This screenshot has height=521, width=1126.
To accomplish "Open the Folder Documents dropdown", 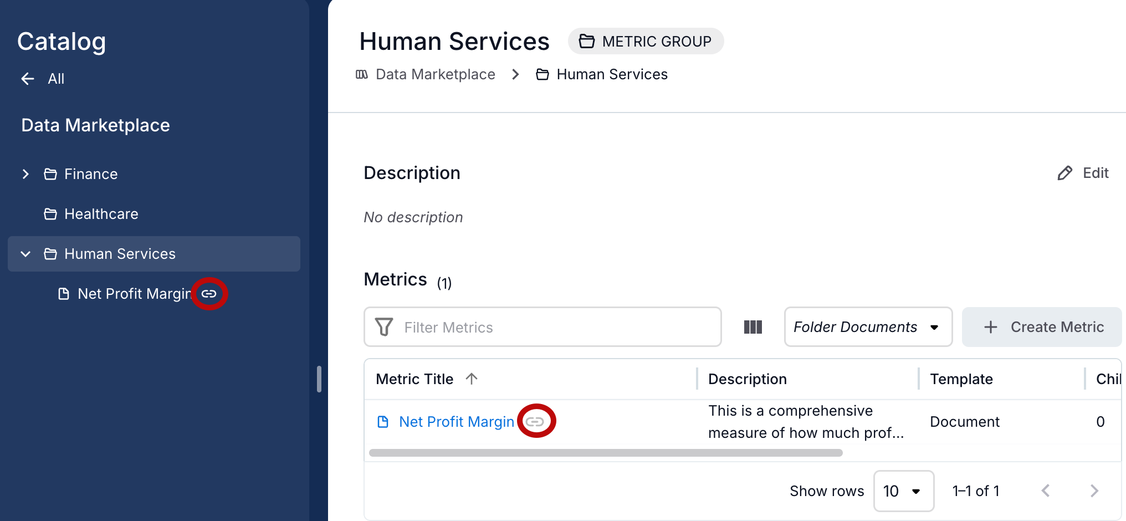I will point(868,327).
